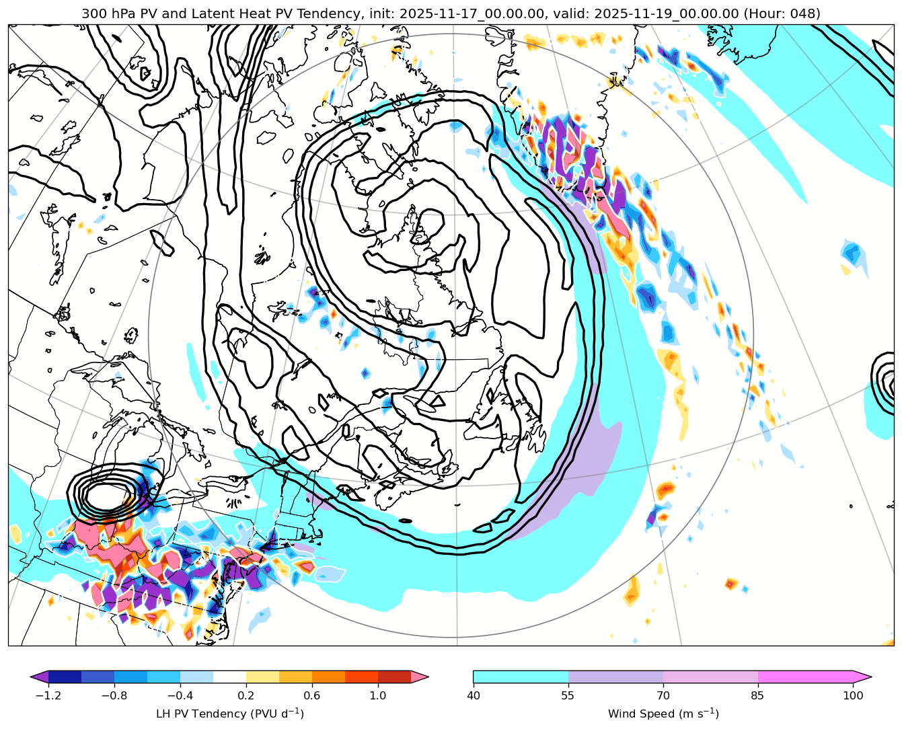Select the lavender 55–70 wind speed segment
This screenshot has height=729, width=902.
615,677
